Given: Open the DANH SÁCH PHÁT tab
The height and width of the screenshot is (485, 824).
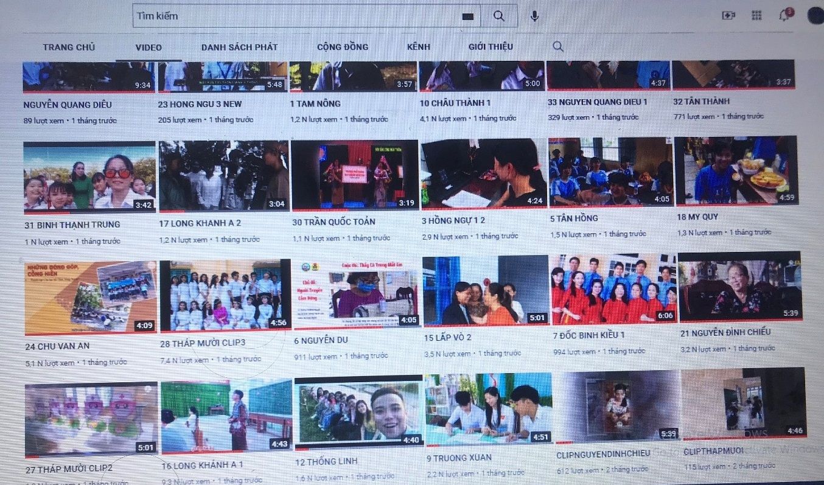Looking at the screenshot, I should (x=239, y=47).
